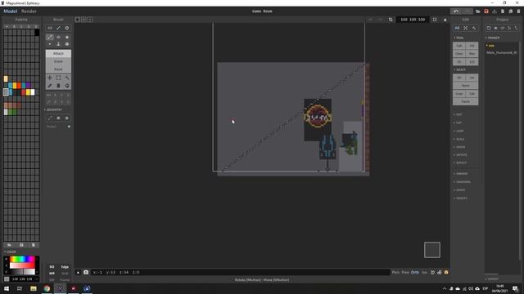The image size is (524, 294).
Task: Click the None button in SELECT section
Action: pyautogui.click(x=466, y=86)
